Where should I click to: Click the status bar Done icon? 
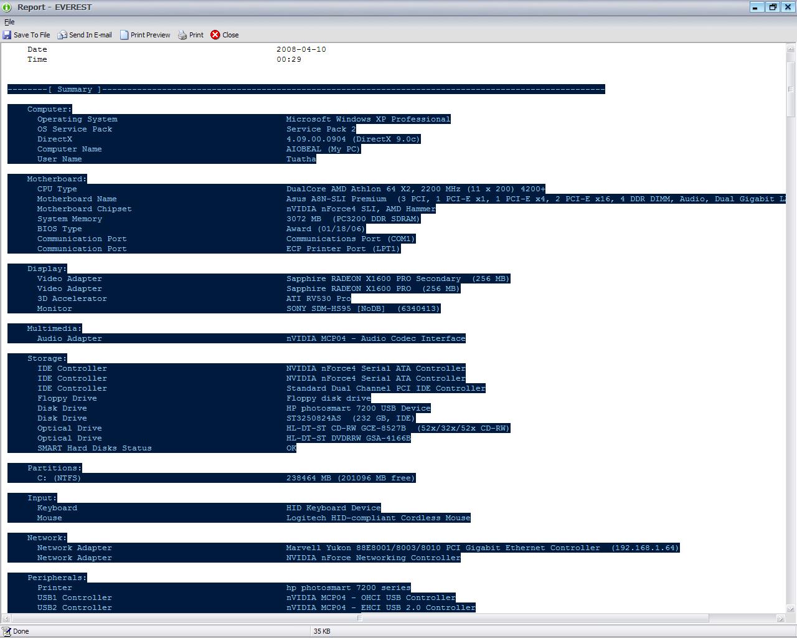coord(6,631)
